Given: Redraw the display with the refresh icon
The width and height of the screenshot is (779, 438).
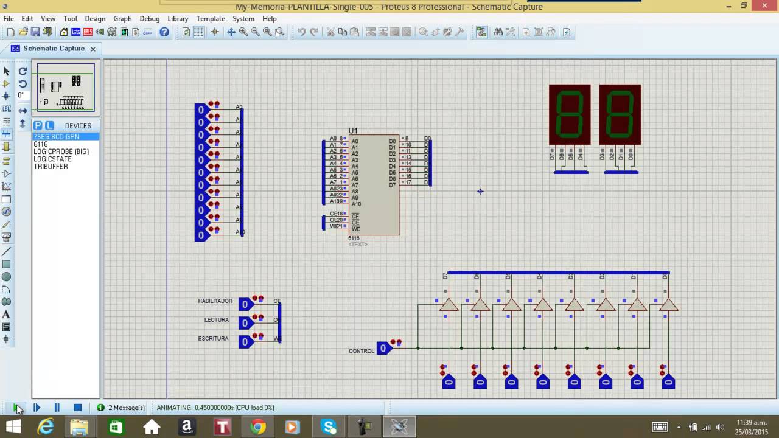Looking at the screenshot, I should [186, 32].
